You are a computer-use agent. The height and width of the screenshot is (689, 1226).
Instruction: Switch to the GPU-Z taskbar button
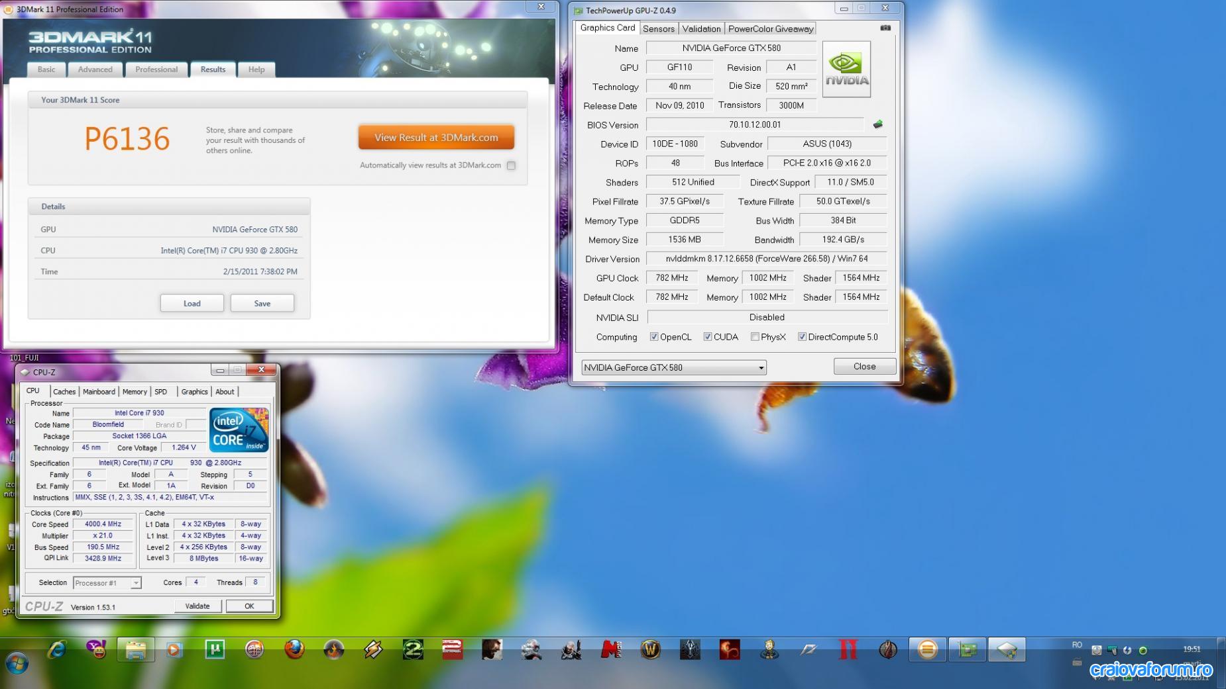(x=968, y=650)
